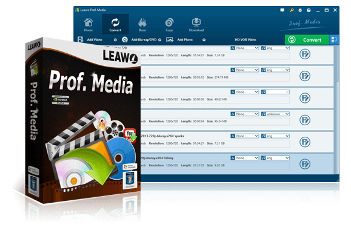351x239 pixels.
Task: Toggle the side panel next to Convert
Action: [334, 39]
